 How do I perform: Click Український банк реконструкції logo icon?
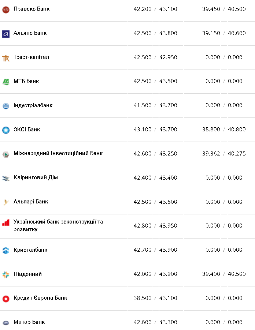pyautogui.click(x=6, y=222)
